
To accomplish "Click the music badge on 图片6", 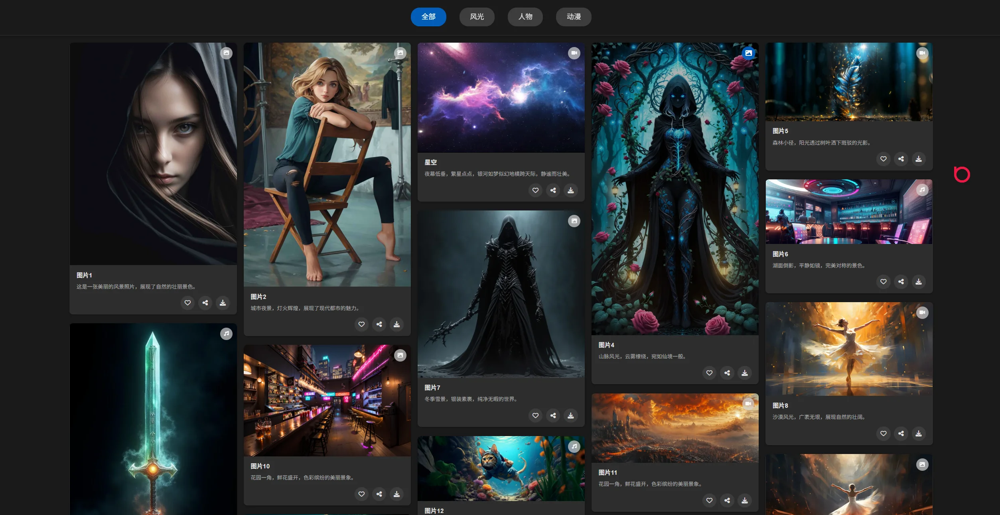I will [922, 190].
